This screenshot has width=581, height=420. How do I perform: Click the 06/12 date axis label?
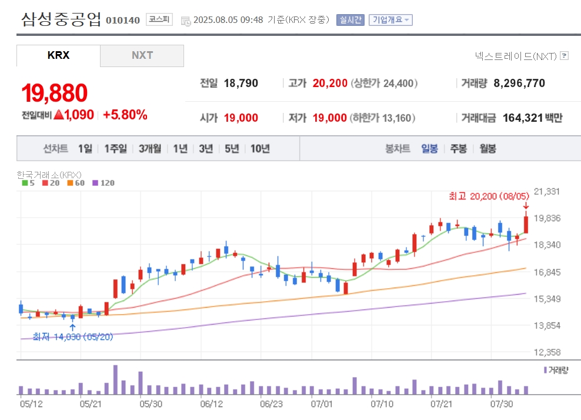[x=212, y=404]
